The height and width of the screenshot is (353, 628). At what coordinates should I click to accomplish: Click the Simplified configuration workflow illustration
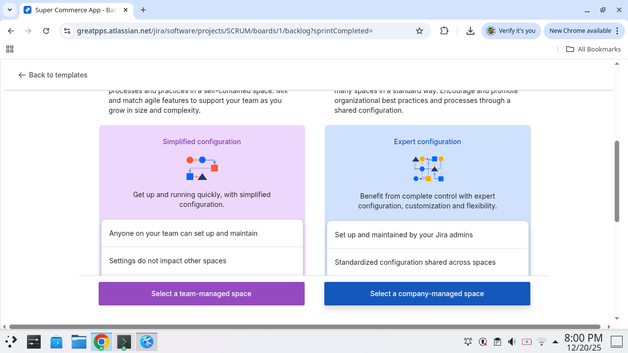pos(202,168)
